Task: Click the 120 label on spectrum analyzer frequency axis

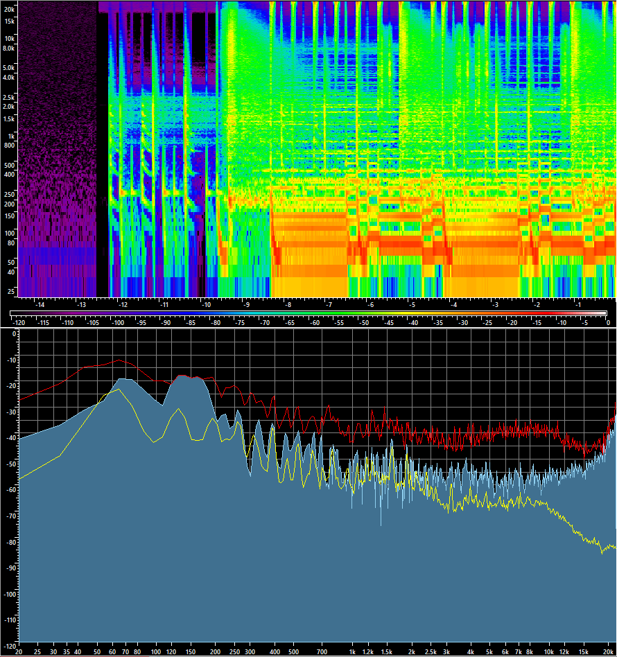Action: [171, 652]
